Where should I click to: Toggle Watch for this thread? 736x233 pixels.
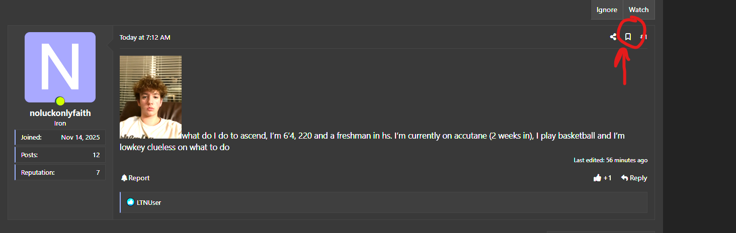(x=638, y=10)
